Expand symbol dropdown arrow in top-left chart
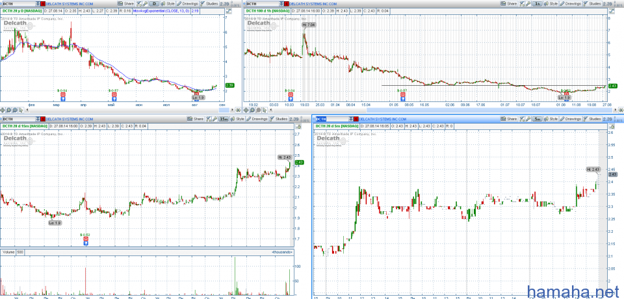Image resolution: width=624 pixels, height=299 pixels. coord(38,4)
